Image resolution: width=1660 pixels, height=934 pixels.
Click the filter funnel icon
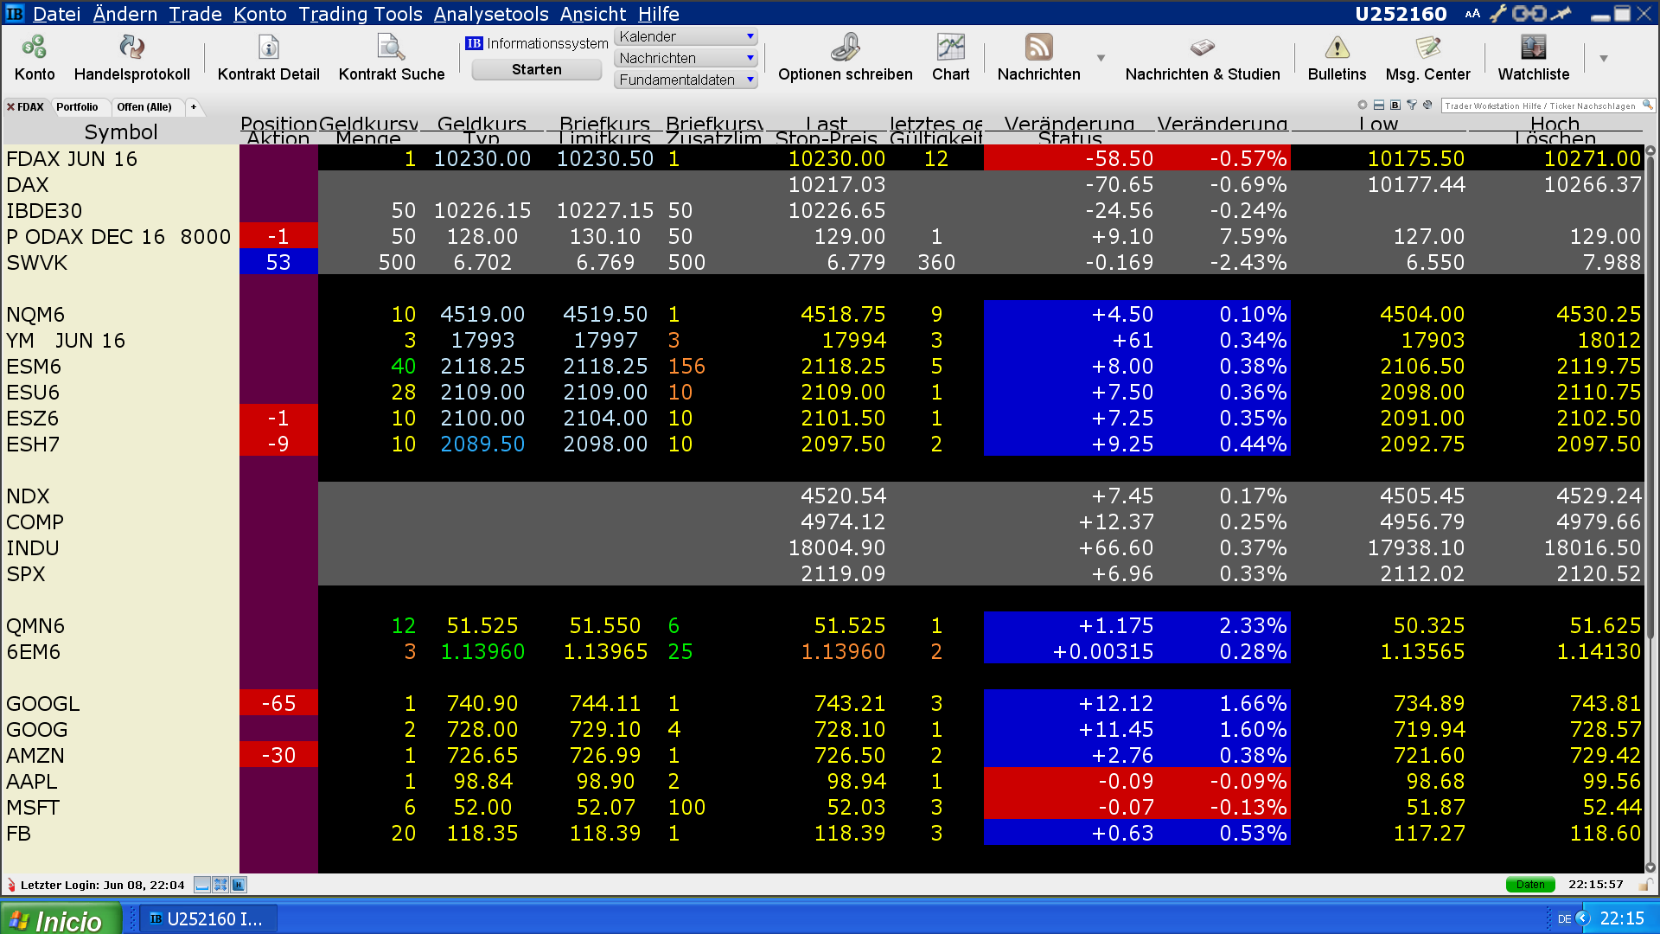(x=1412, y=106)
